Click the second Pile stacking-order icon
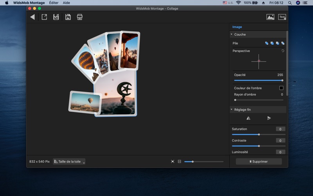 (x=272, y=43)
